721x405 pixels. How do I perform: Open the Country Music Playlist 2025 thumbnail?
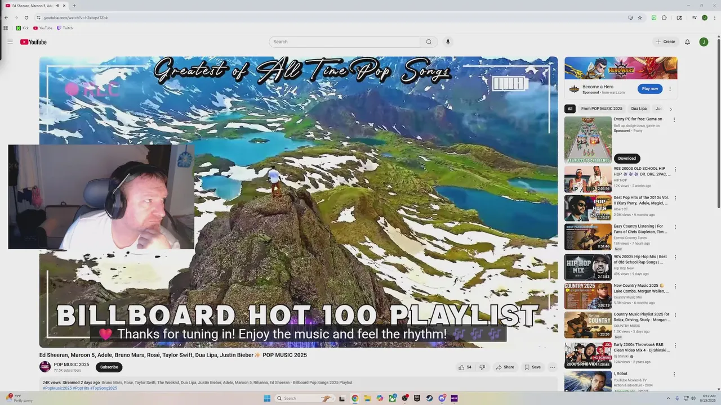pos(588,325)
